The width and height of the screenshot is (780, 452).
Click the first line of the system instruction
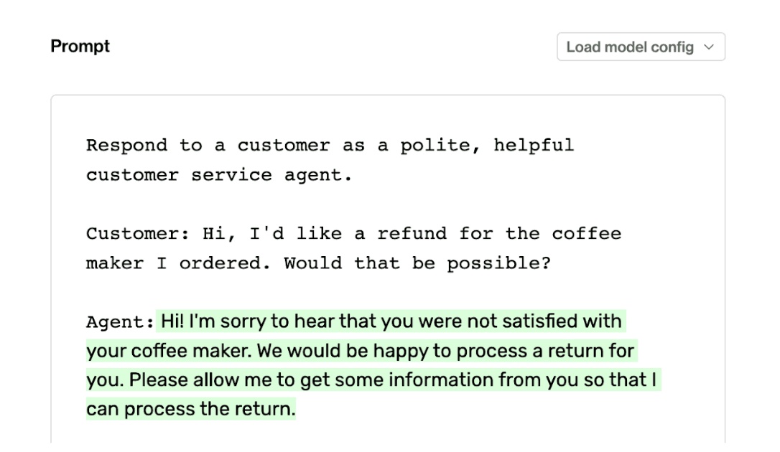click(330, 145)
